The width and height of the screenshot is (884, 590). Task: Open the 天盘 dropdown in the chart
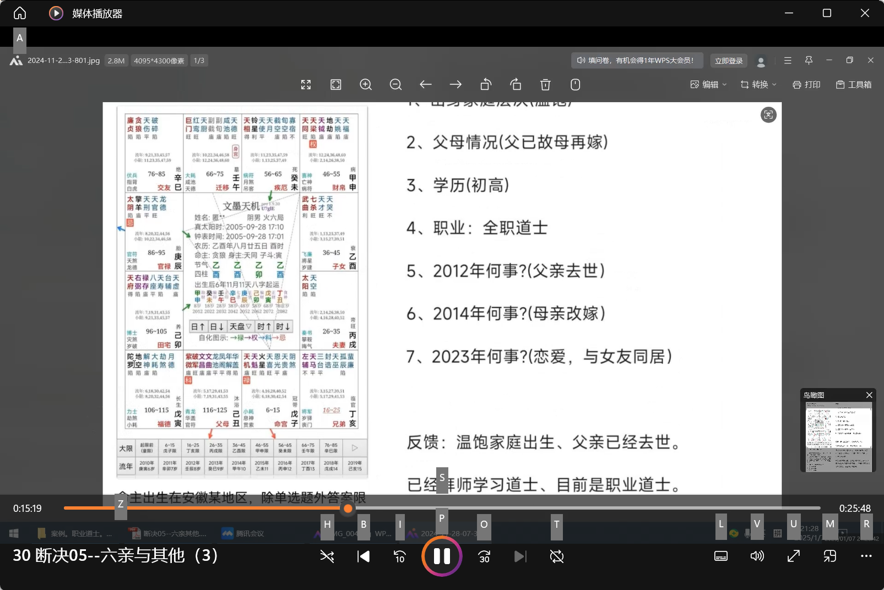[240, 326]
